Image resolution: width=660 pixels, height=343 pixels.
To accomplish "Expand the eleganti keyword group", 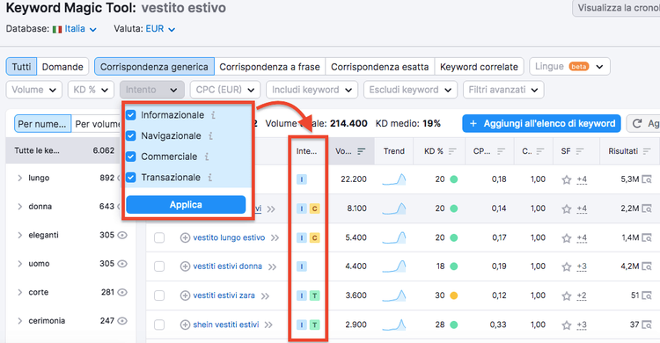I will (19, 235).
